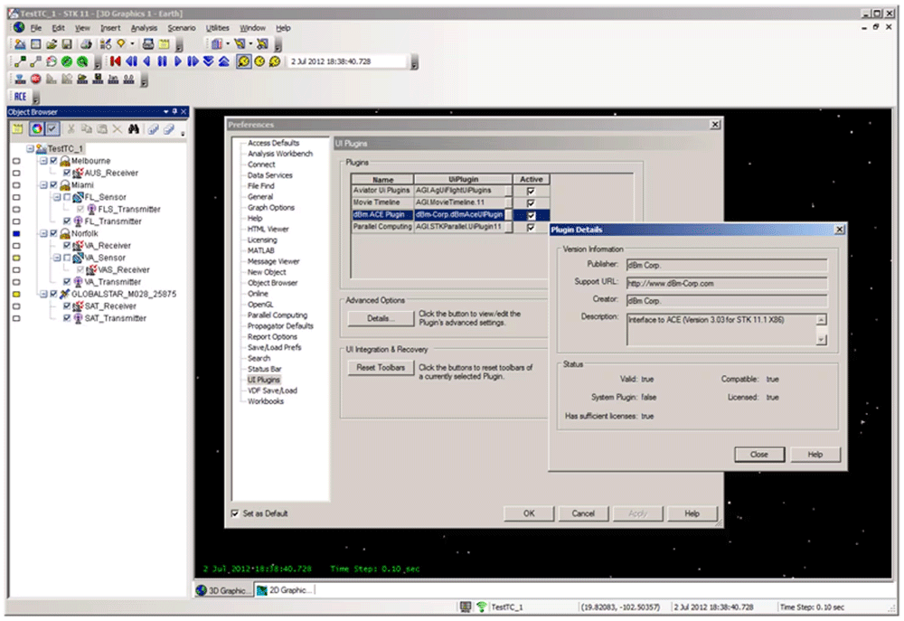This screenshot has height=621, width=904.
Task: Collapse the Miami facility tree node
Action: pyautogui.click(x=42, y=184)
